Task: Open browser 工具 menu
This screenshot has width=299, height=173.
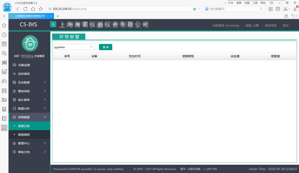Action: click(255, 3)
